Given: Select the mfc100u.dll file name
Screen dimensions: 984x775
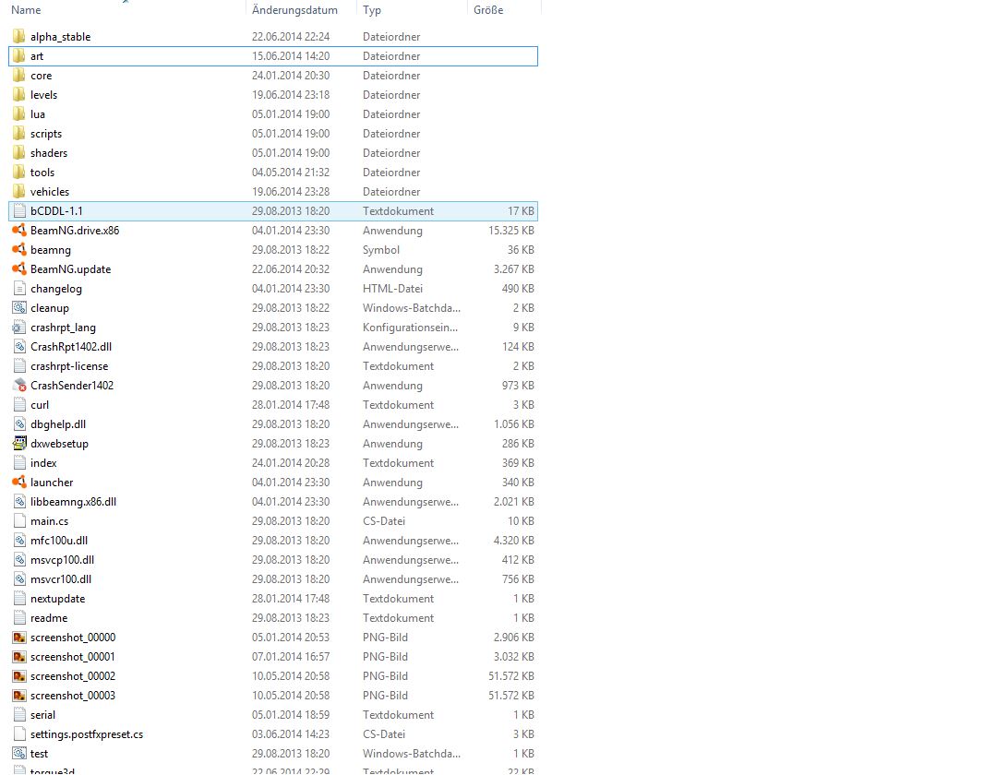Looking at the screenshot, I should coord(59,541).
